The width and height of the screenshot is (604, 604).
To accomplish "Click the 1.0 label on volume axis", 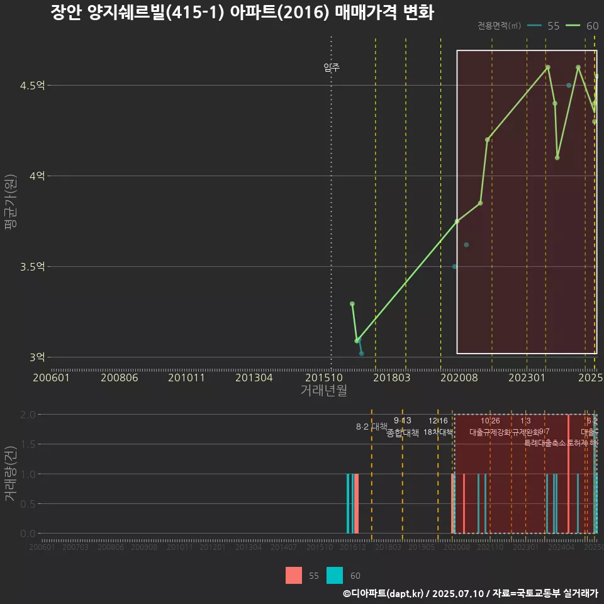I will coord(28,474).
